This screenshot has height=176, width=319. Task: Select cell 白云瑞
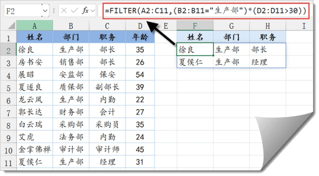click(35, 125)
